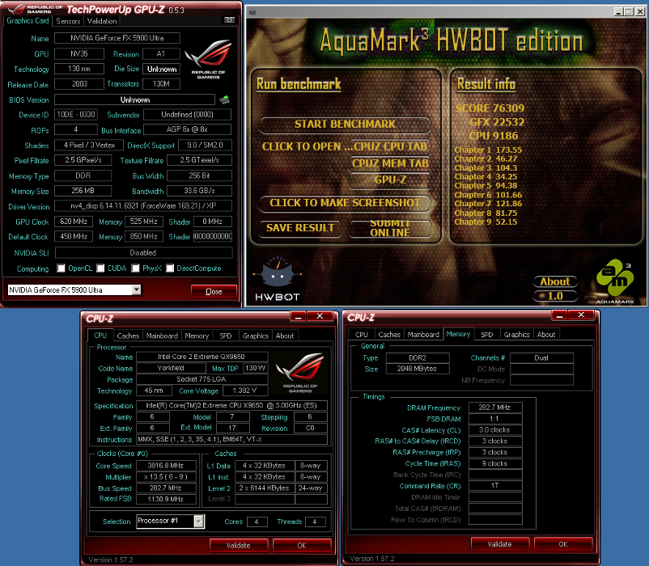
Task: Toggle the CUDA checkbox in GPU-Z
Action: click(100, 268)
